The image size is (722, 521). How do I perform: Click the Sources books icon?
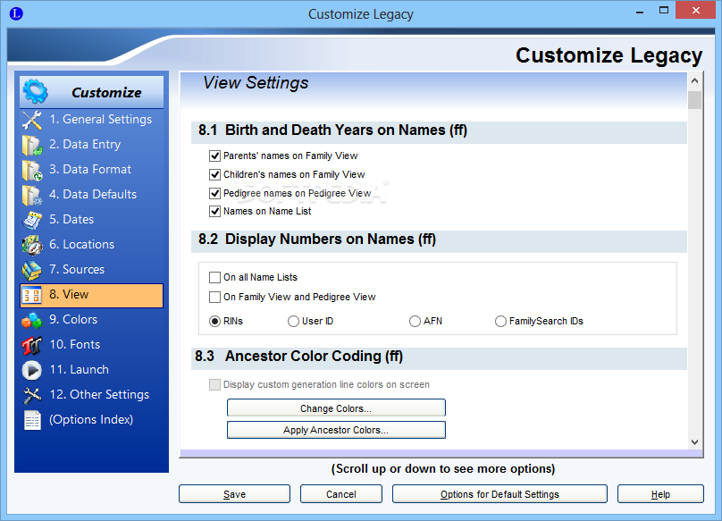[x=32, y=270]
